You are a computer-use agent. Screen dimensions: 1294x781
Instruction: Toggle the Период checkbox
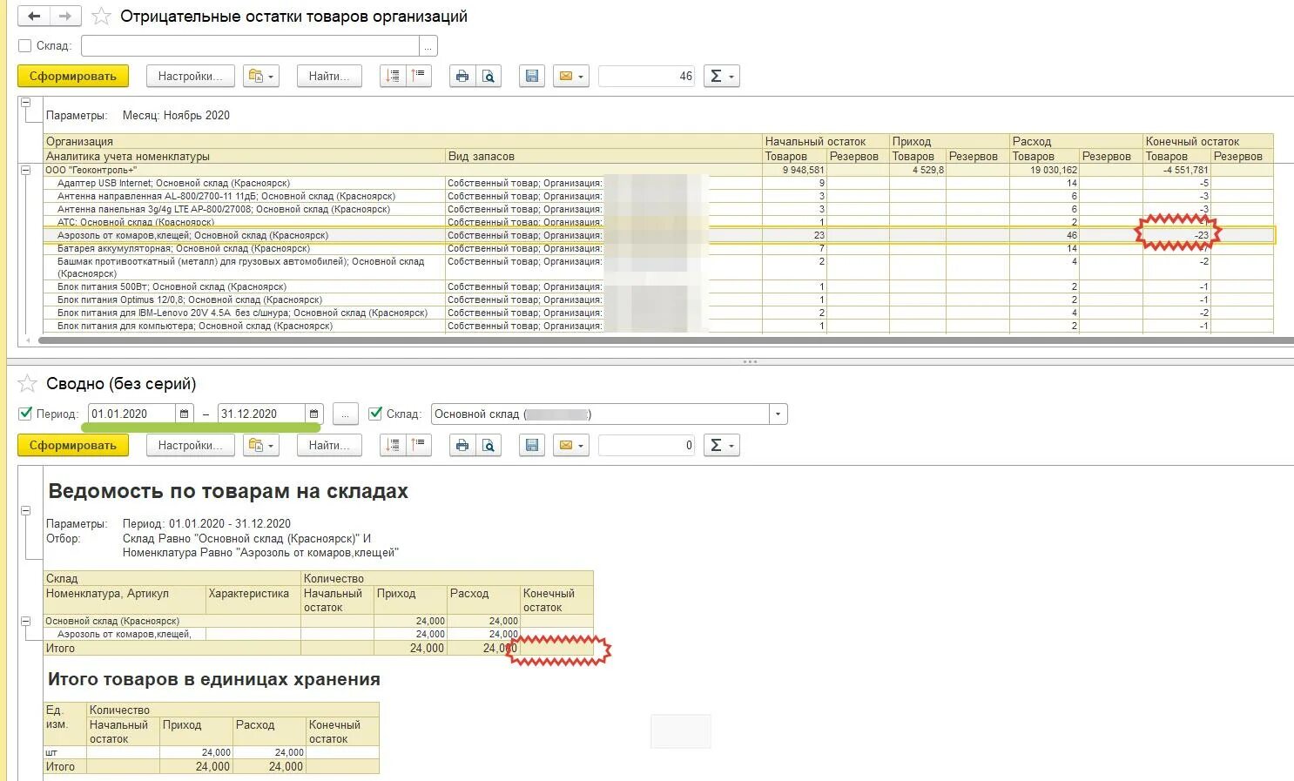tap(25, 414)
